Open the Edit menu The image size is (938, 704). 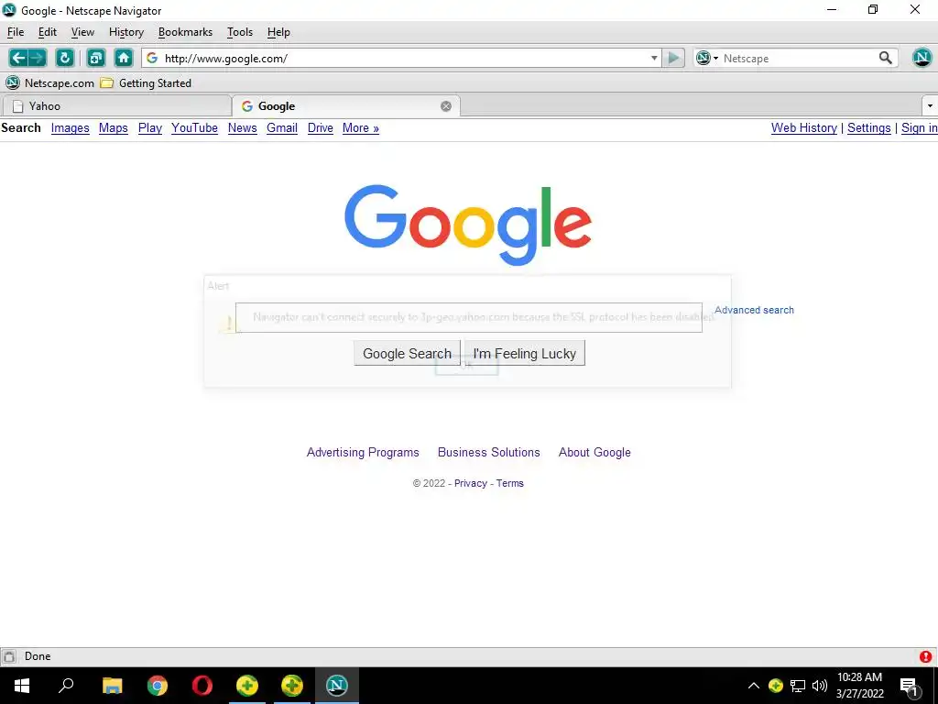click(48, 32)
